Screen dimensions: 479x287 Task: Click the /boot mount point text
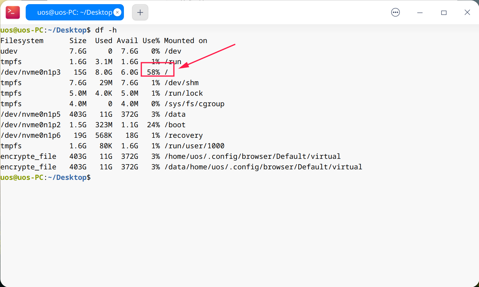[175, 125]
